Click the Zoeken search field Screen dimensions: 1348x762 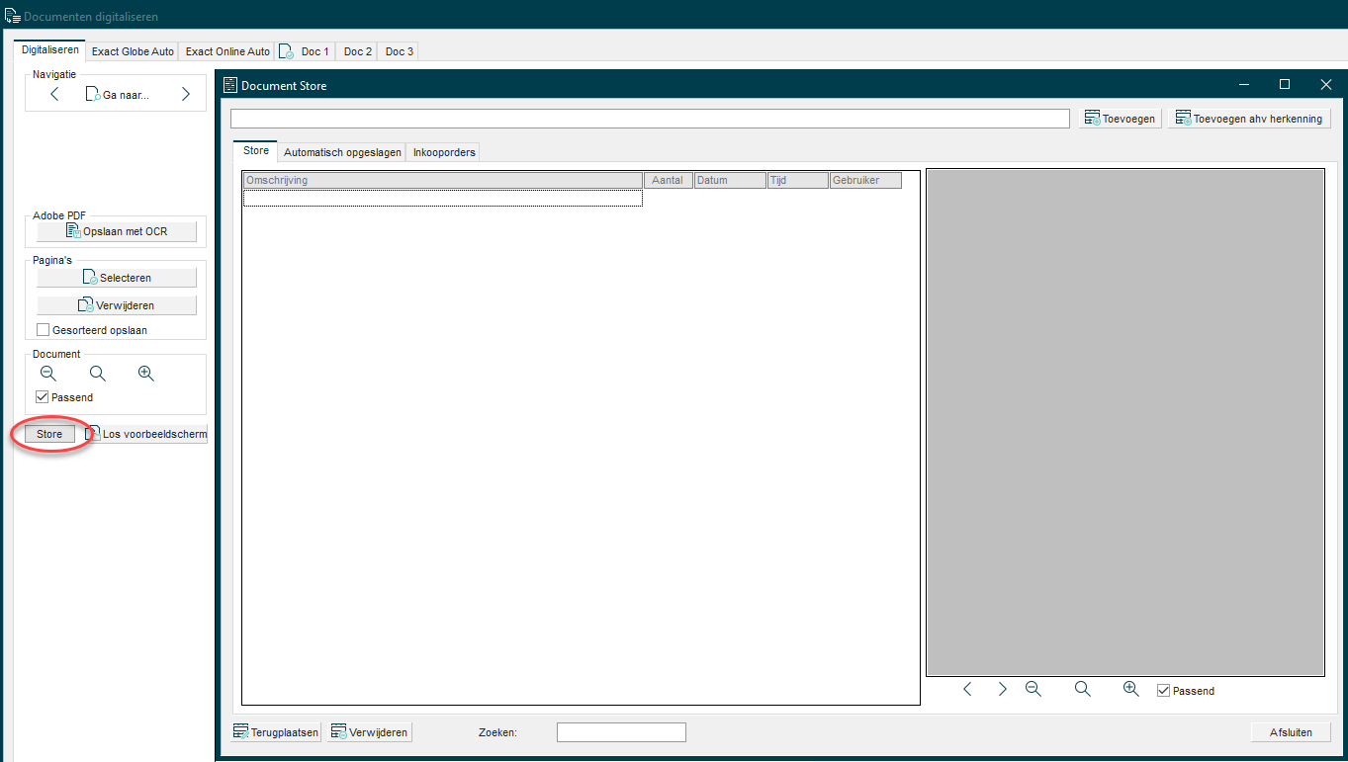620,732
